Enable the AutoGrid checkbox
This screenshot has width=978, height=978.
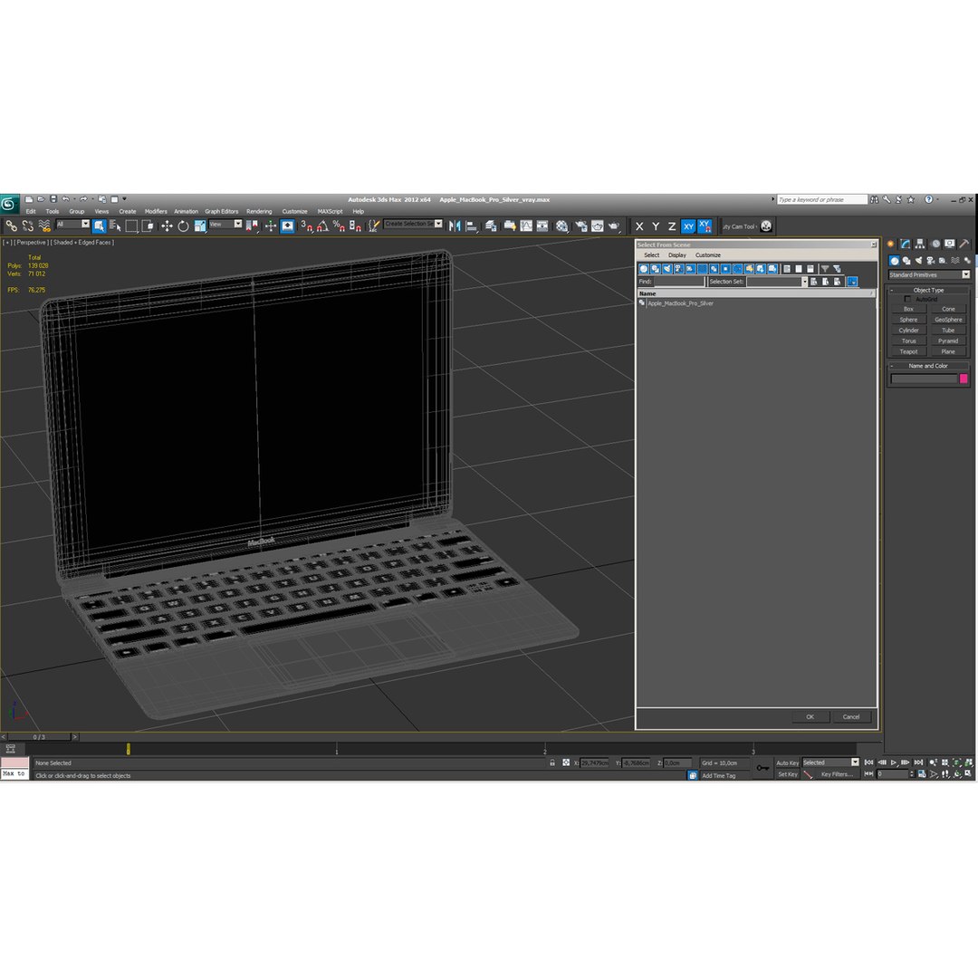click(x=907, y=299)
